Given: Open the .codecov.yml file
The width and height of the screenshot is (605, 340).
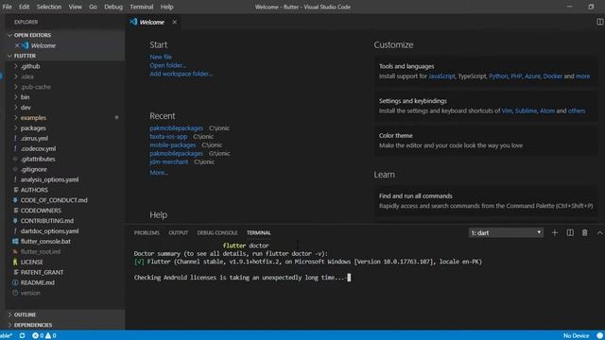Looking at the screenshot, I should (x=38, y=149).
